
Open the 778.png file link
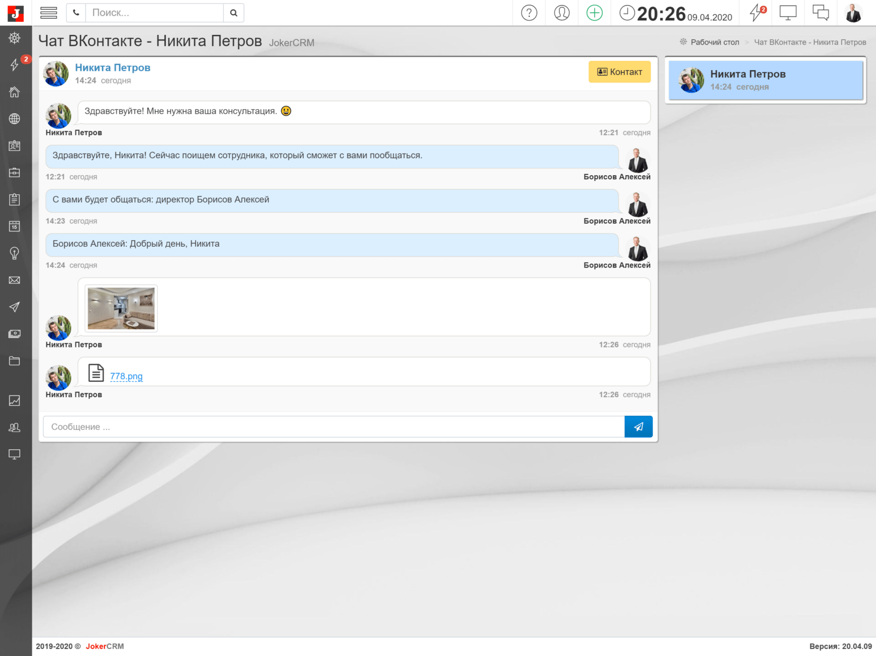click(x=126, y=376)
